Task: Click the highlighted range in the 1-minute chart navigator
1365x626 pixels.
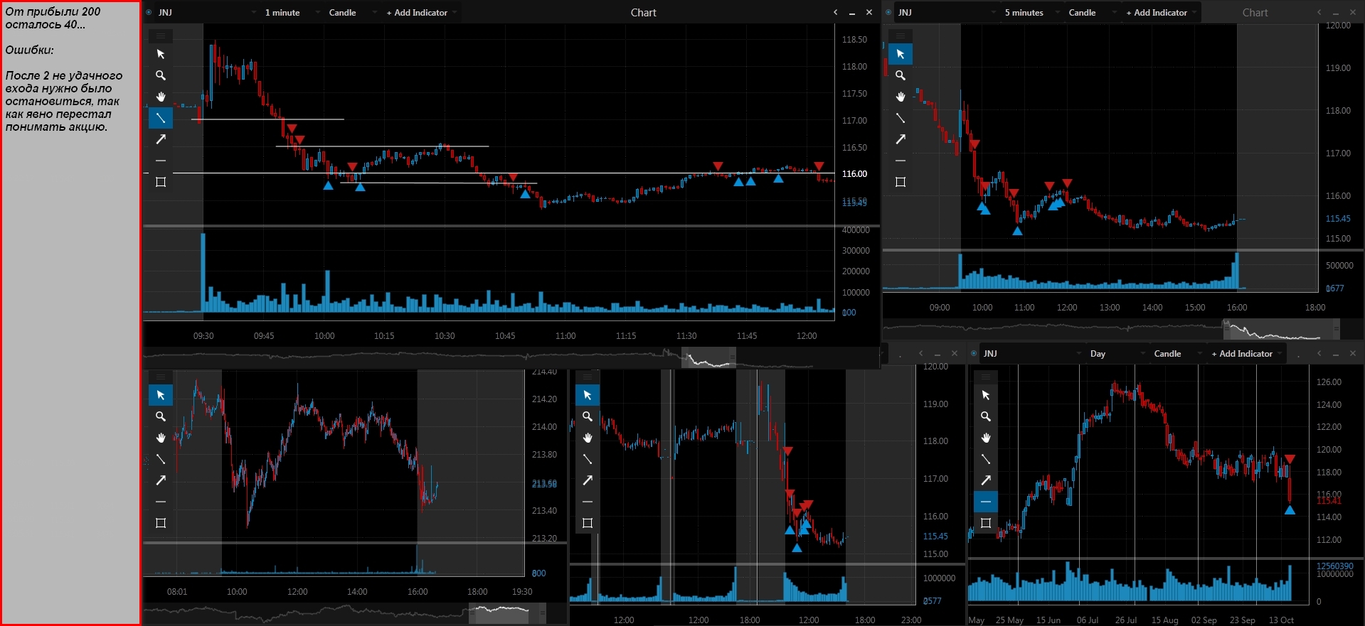Action: pos(708,357)
